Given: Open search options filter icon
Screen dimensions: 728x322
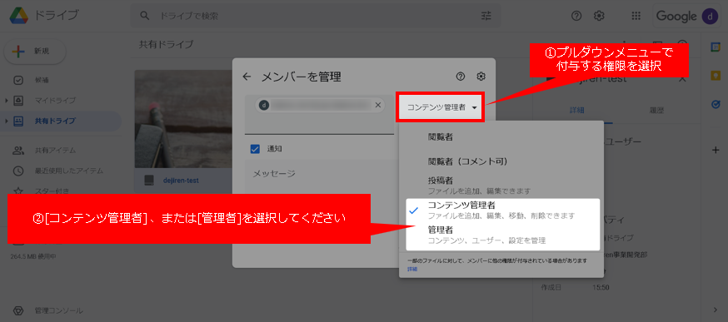Looking at the screenshot, I should coord(486,16).
